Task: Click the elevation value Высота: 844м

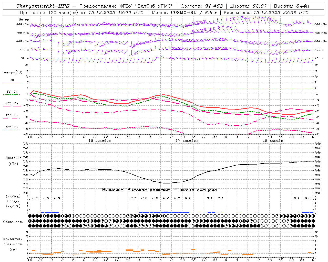Action: coord(291,6)
